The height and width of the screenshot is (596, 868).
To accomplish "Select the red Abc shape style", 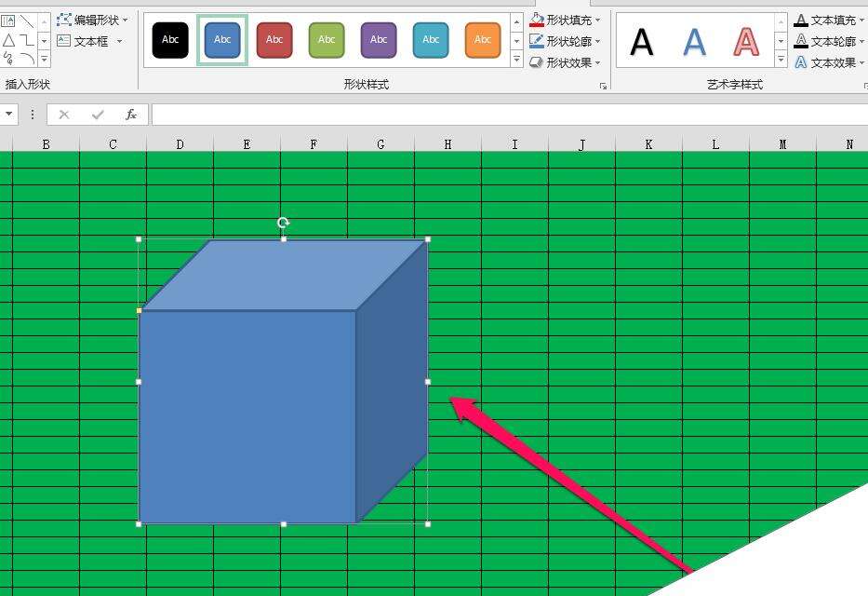I will coord(274,40).
